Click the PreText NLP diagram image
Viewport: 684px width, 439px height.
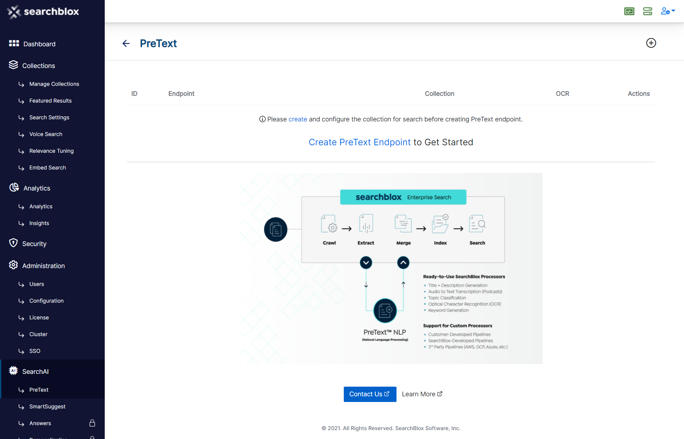point(391,268)
